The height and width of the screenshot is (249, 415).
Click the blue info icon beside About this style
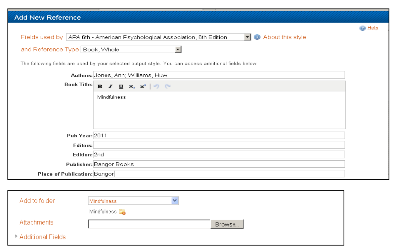257,37
